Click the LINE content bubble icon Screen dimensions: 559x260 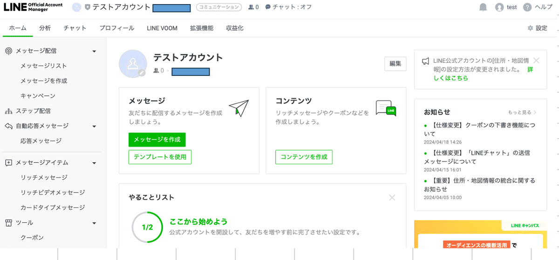[x=386, y=108]
